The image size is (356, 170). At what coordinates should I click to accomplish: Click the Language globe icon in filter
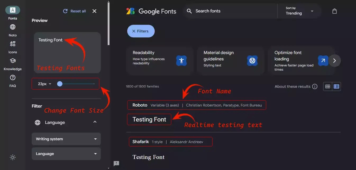point(38,122)
